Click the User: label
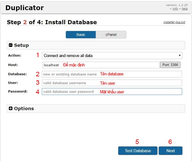 13,83
